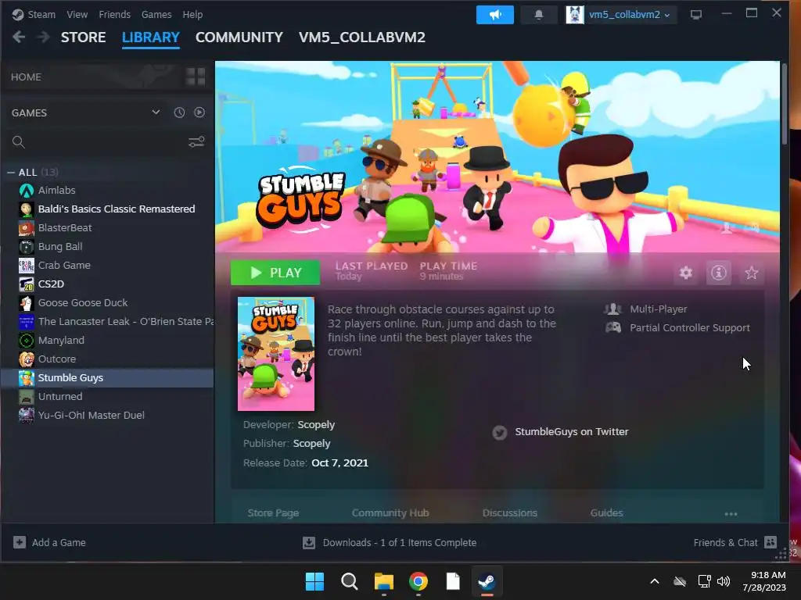Open the Stumble Guys manage gear icon
Image resolution: width=801 pixels, height=600 pixels.
pyautogui.click(x=685, y=273)
